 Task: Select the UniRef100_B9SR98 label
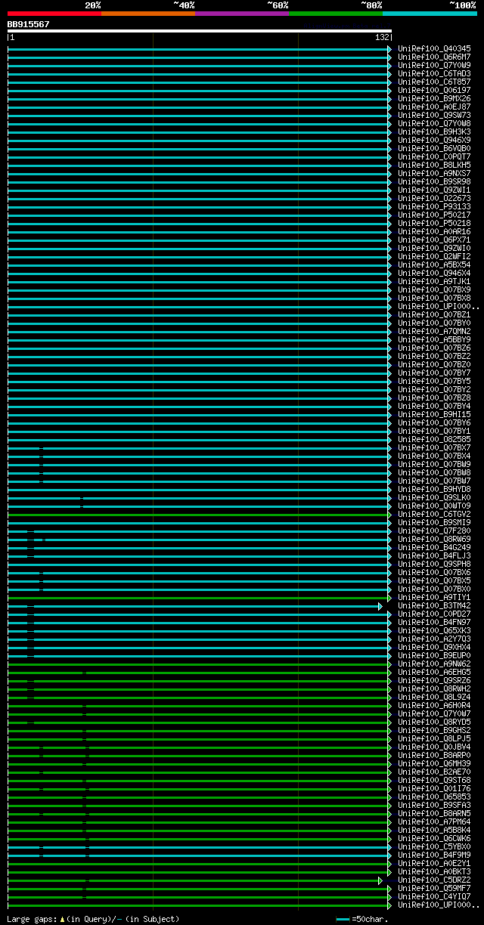[x=435, y=181]
